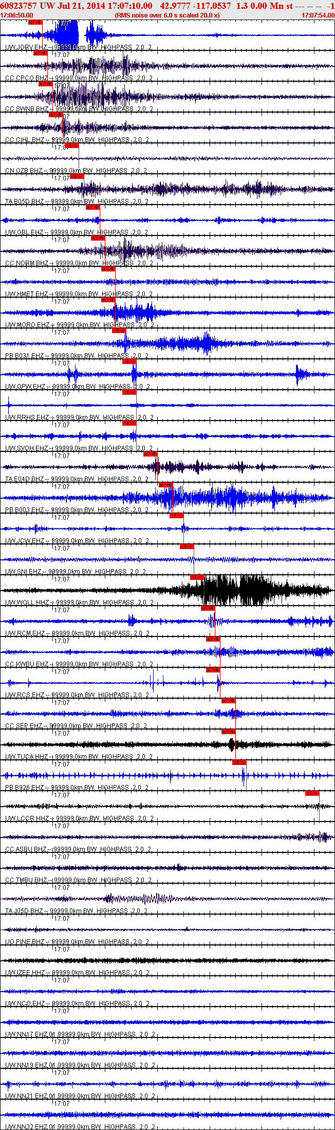335x1130 pixels.
Task: Select the red pick marker on B031 trace
Action: pos(119,331)
